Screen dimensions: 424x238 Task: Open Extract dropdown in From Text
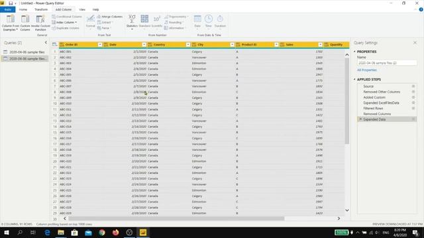(105, 22)
